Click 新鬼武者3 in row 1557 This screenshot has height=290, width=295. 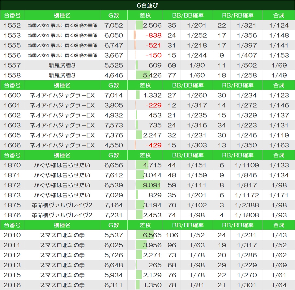click(x=62, y=65)
